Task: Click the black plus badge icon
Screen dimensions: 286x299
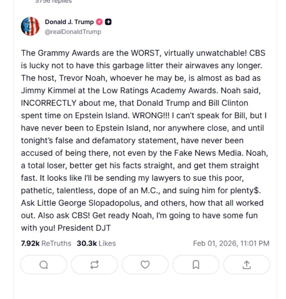Action: point(108,22)
